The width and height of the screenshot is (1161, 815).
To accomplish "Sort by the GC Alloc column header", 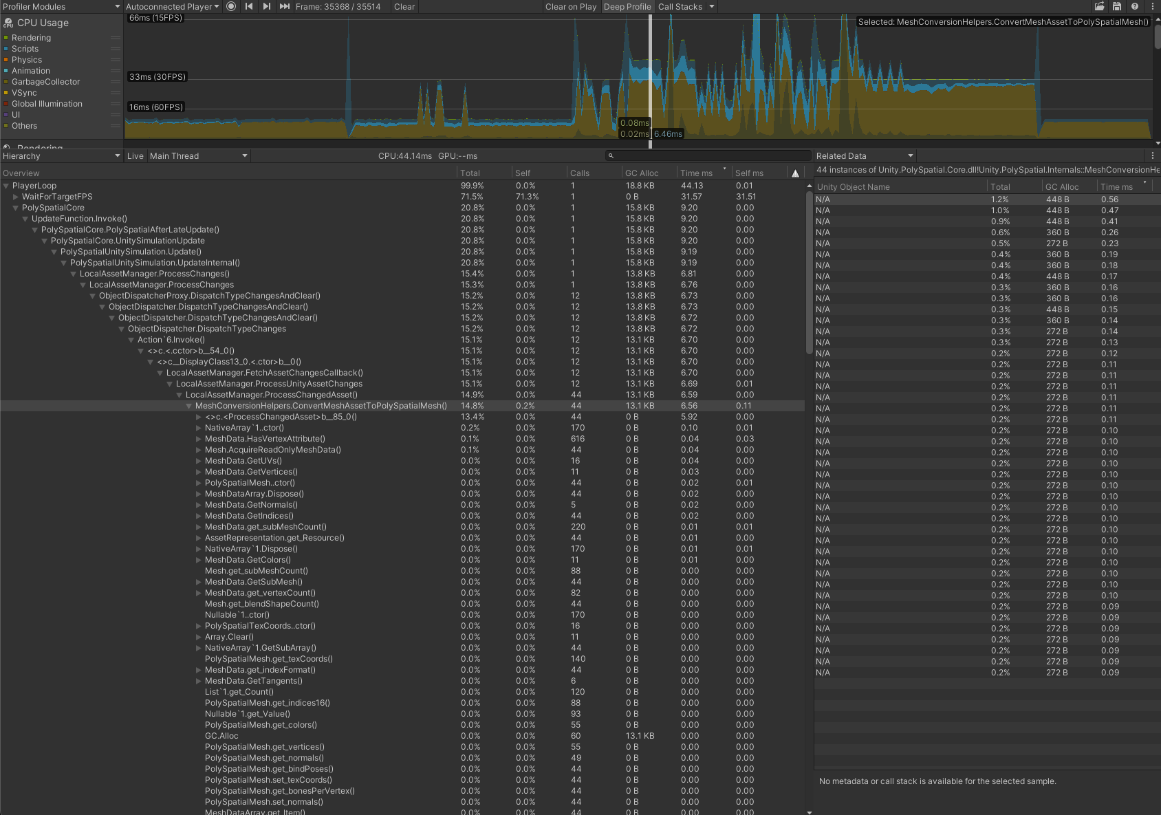I will 640,173.
